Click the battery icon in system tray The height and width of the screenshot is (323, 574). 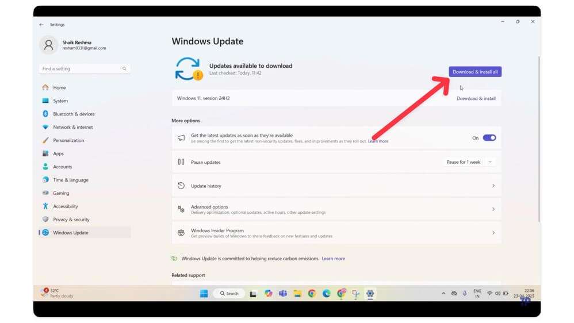[x=506, y=293]
